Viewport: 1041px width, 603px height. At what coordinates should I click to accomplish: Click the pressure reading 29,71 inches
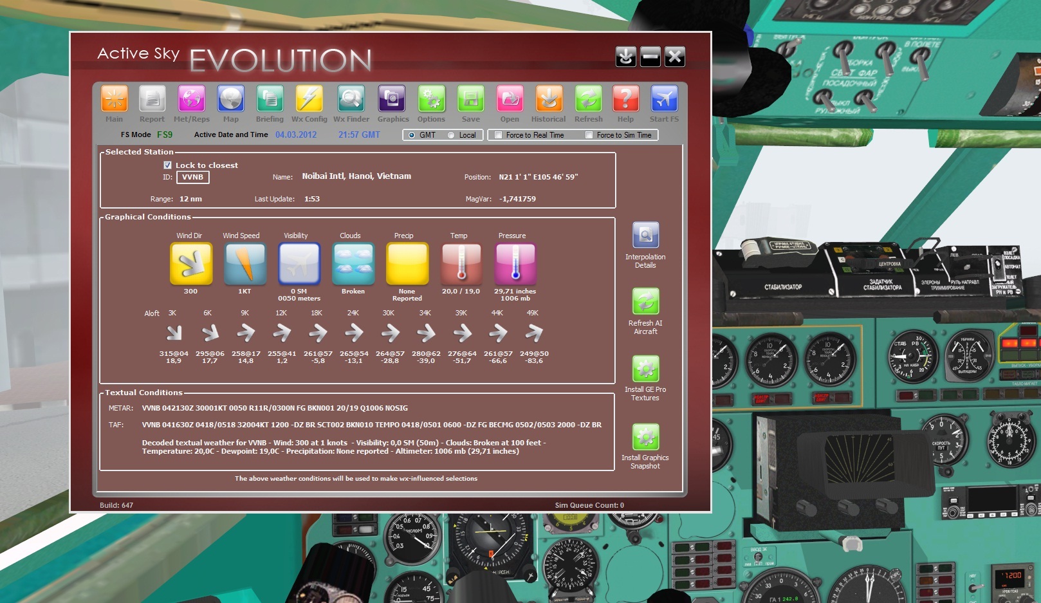515,292
